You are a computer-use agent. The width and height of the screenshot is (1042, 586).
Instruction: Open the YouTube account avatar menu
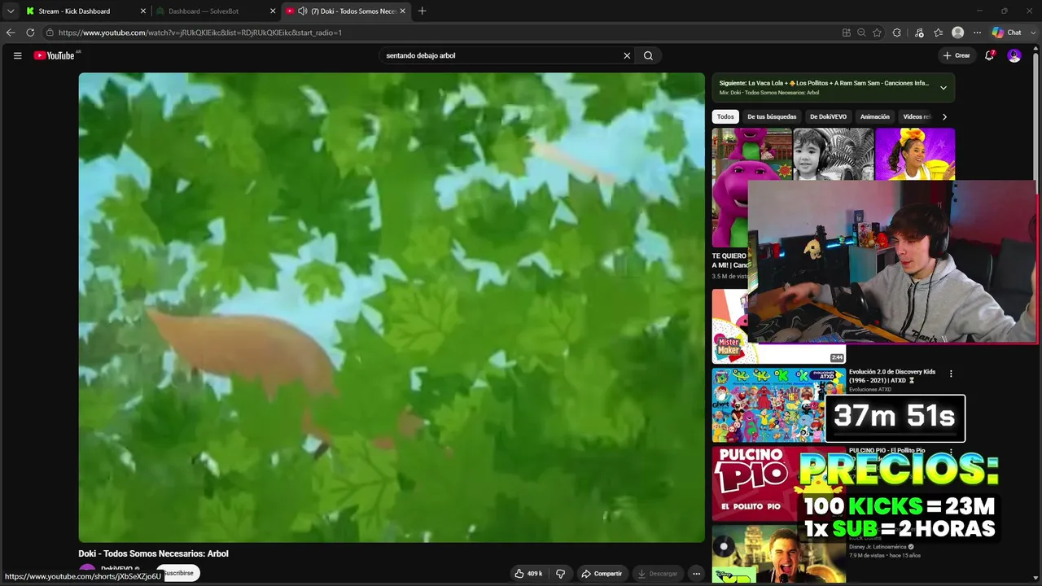[1014, 55]
